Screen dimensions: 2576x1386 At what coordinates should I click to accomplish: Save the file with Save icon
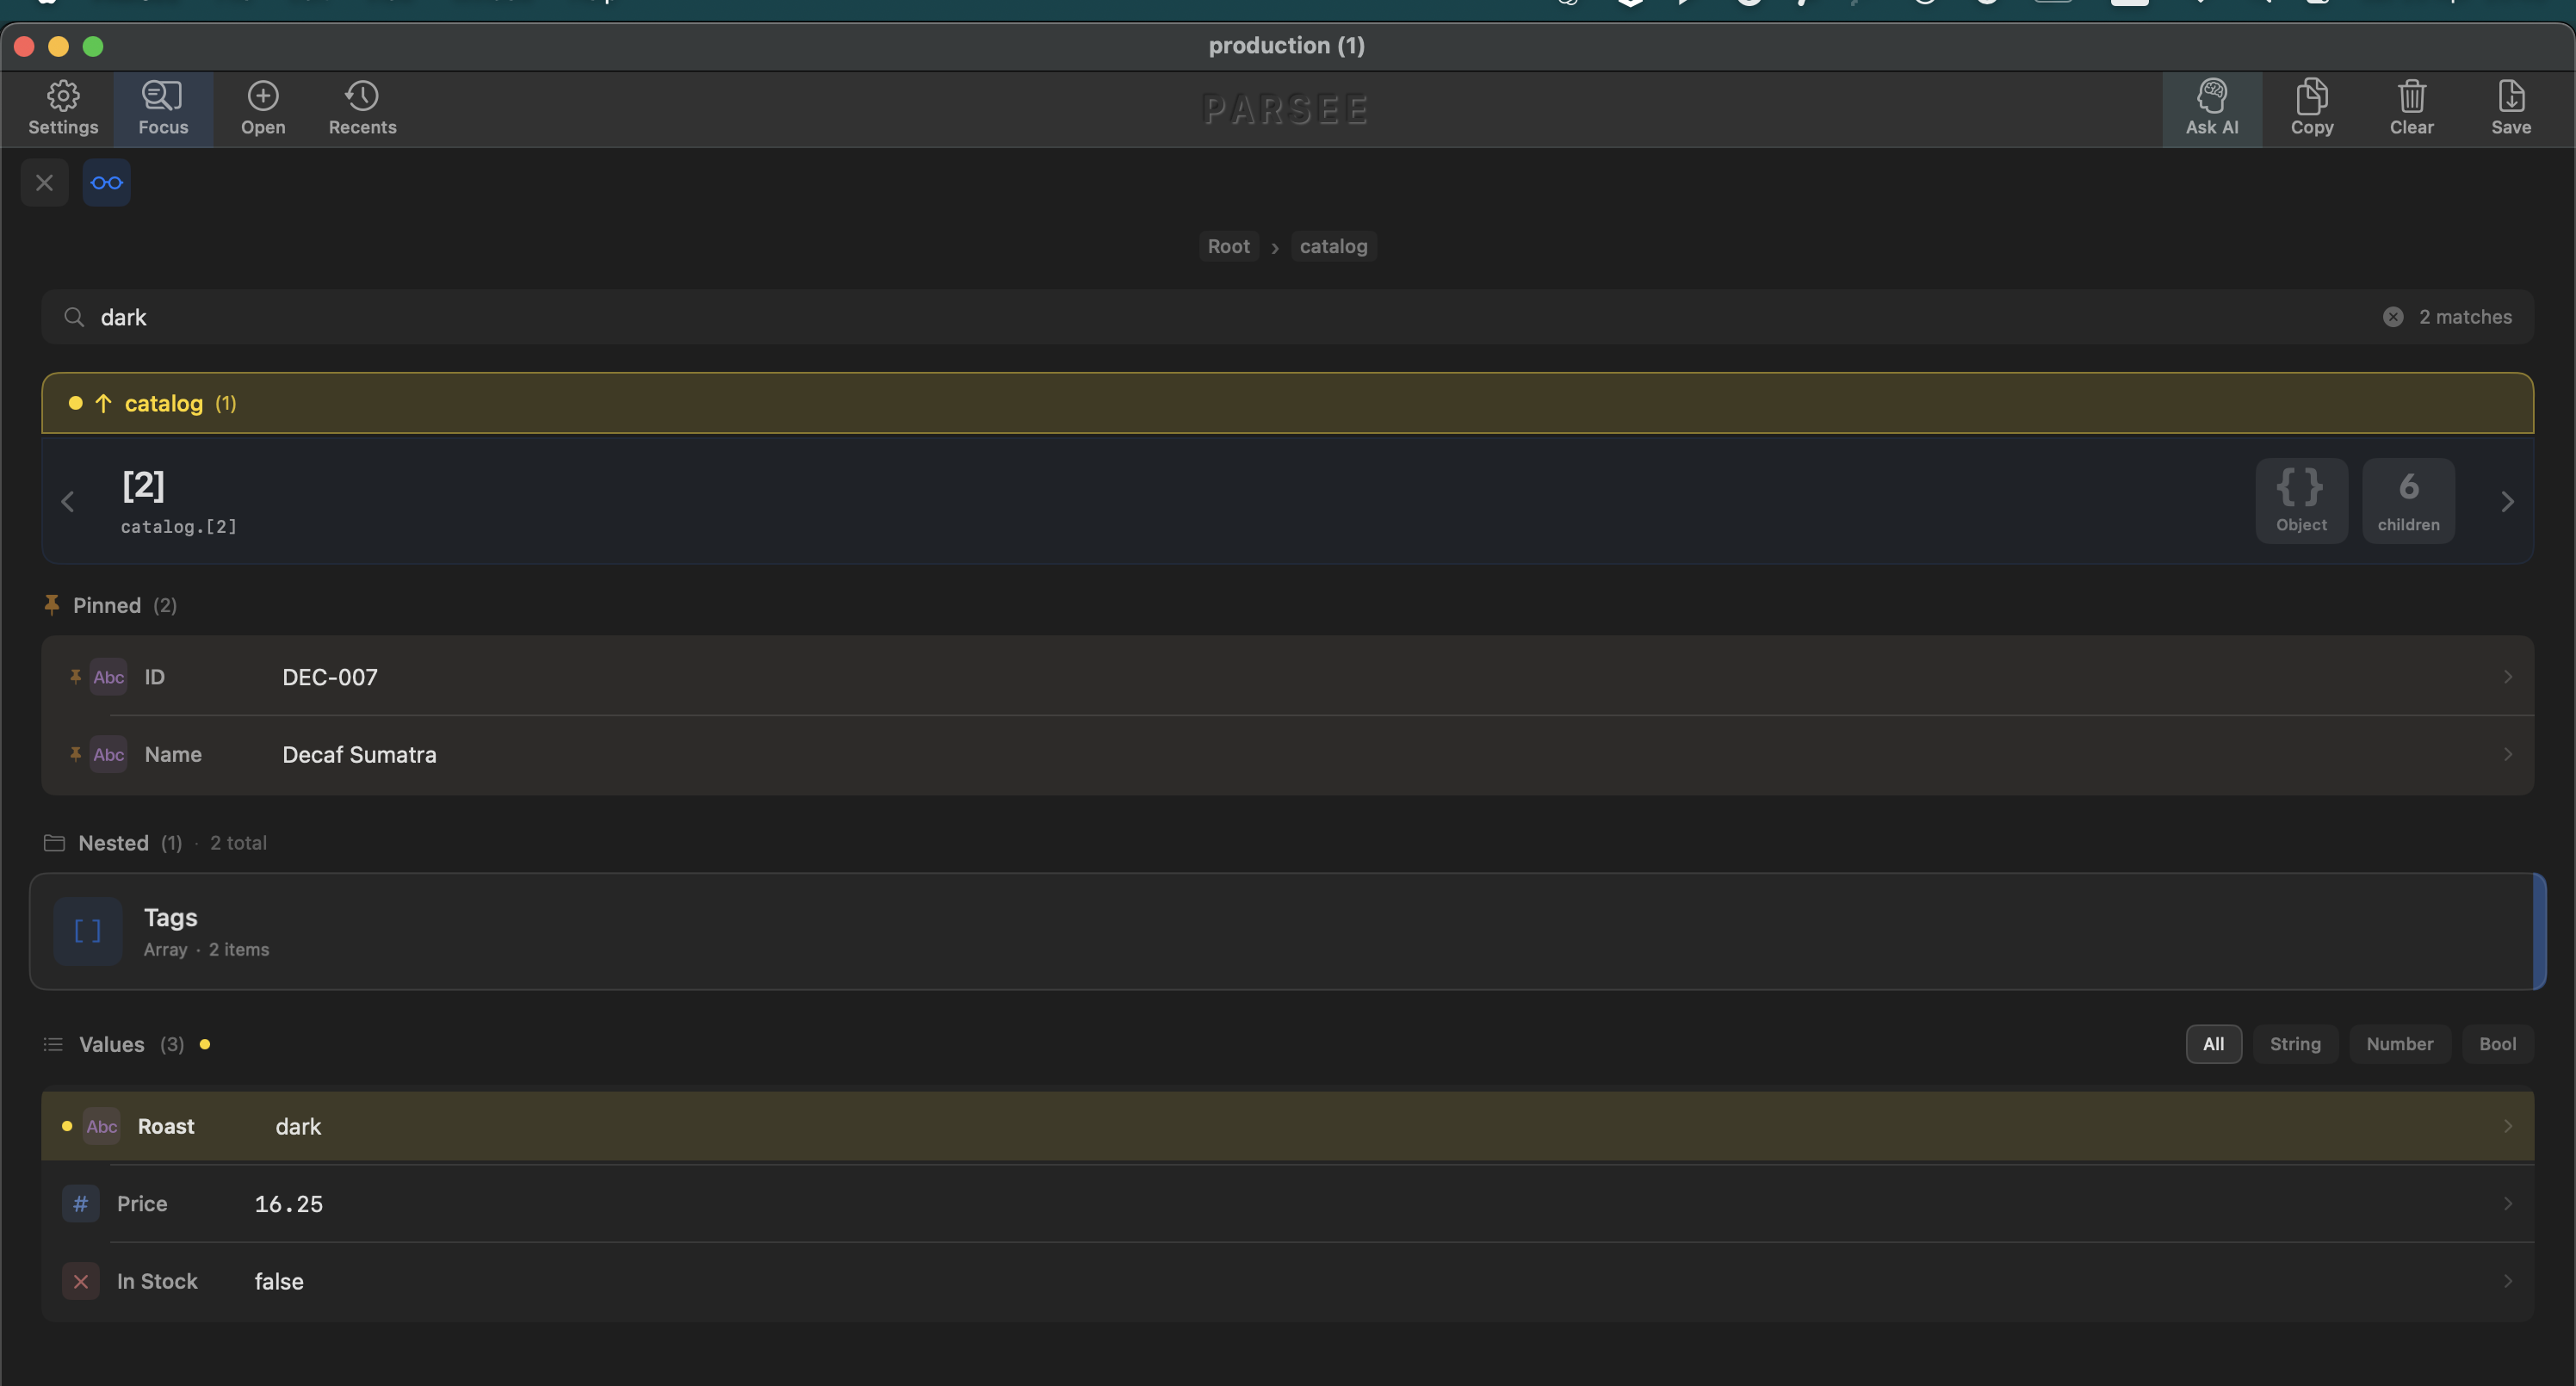click(2511, 109)
